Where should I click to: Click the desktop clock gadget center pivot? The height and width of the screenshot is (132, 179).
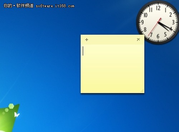pyautogui.click(x=158, y=22)
